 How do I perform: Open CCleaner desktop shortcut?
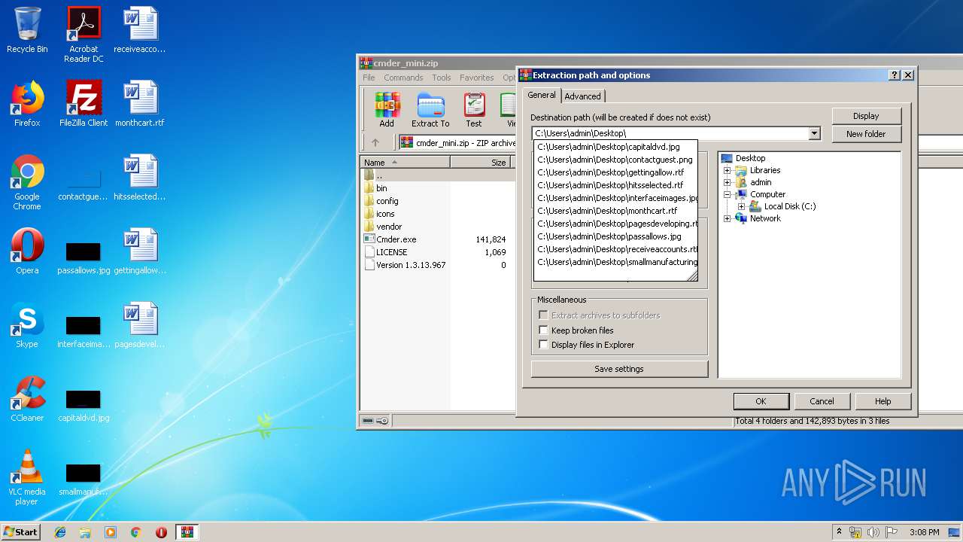pos(27,399)
